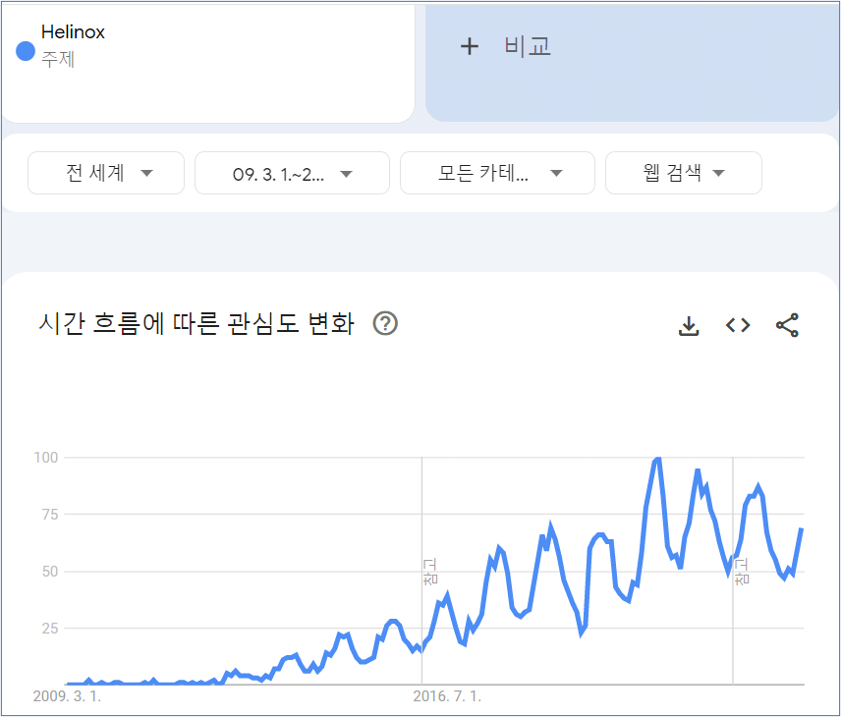Click the 2016. 7. 1. axis label
The height and width of the screenshot is (717, 841).
click(x=447, y=696)
